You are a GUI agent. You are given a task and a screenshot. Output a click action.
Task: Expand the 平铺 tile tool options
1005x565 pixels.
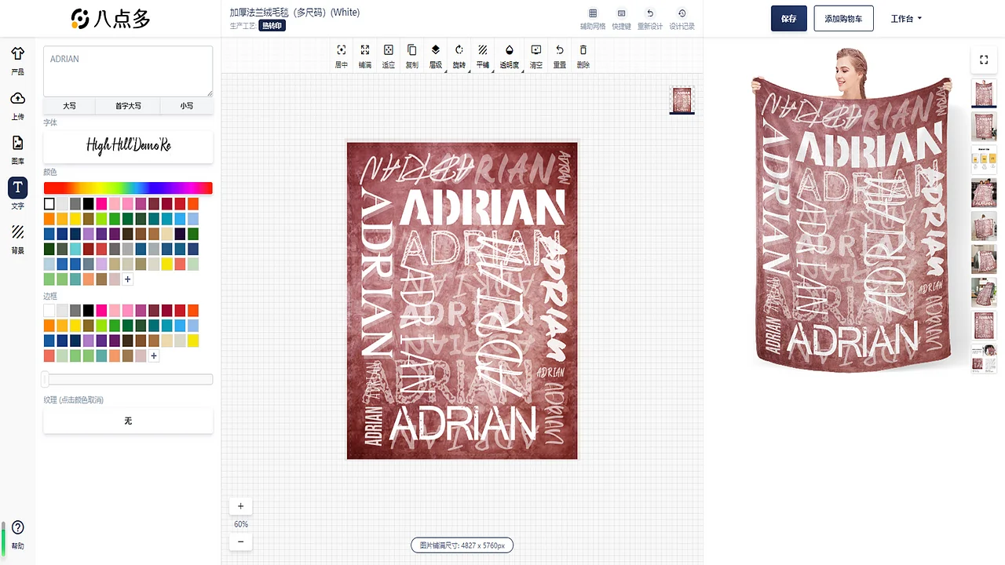click(x=482, y=55)
